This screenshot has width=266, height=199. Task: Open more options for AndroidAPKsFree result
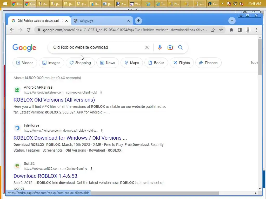pos(101,93)
